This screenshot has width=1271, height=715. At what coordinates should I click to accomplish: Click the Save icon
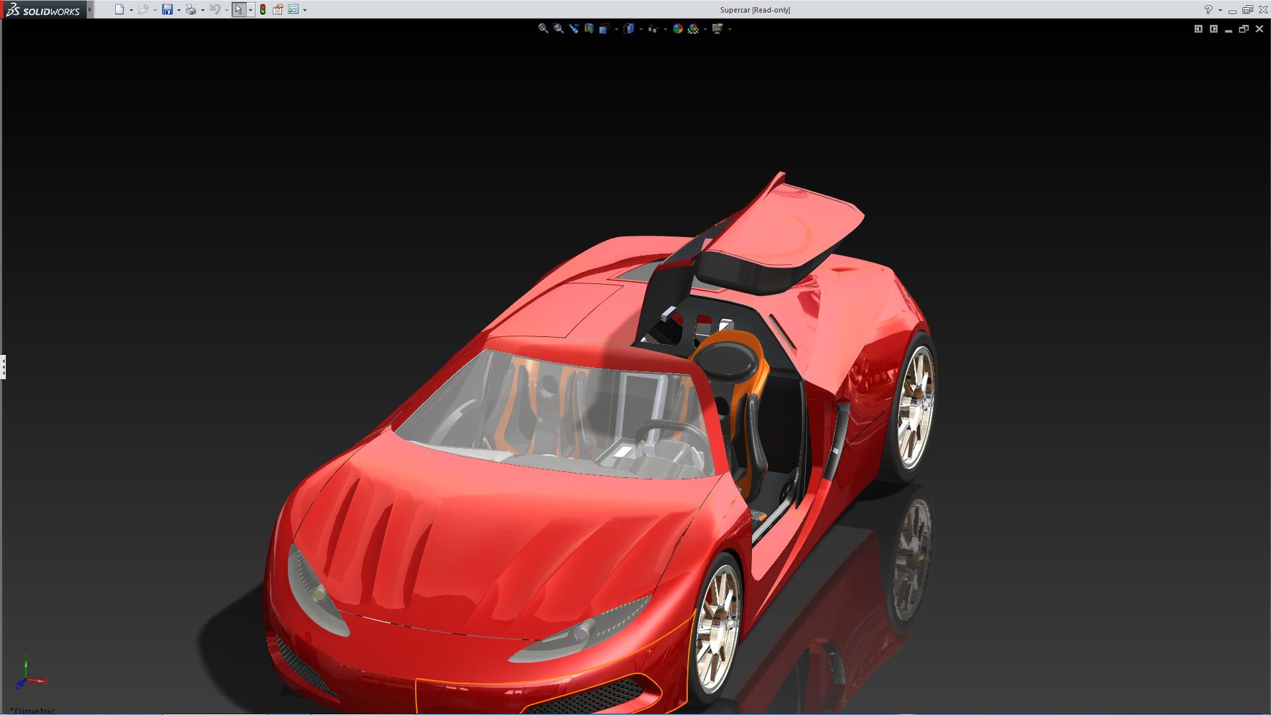pos(167,9)
